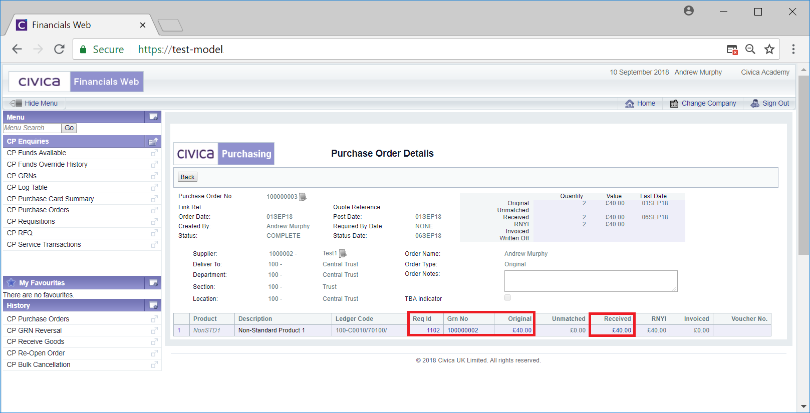Open CP Re-Open Order in History
This screenshot has width=810, height=413.
(x=36, y=353)
